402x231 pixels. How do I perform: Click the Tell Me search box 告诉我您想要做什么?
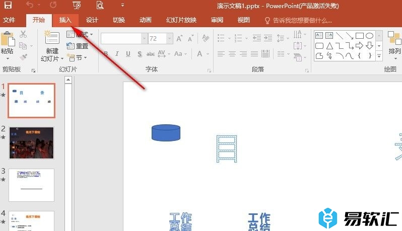[298, 20]
